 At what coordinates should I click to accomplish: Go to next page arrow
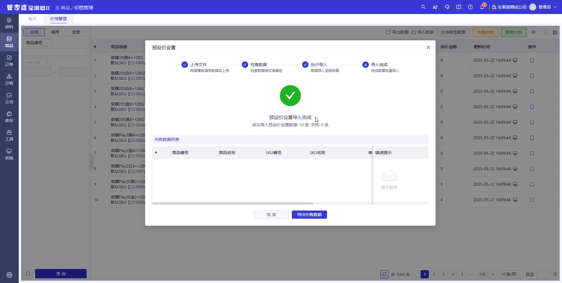click(x=493, y=274)
